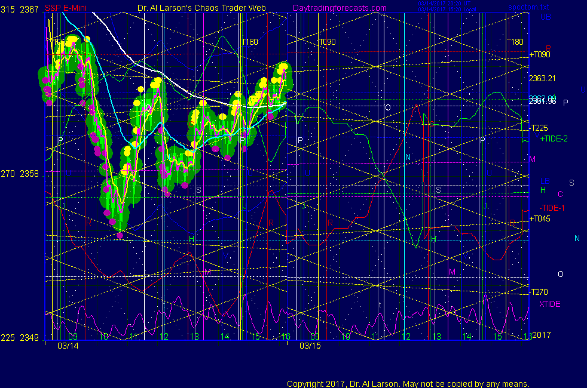Click the copyright notice text

[408, 384]
